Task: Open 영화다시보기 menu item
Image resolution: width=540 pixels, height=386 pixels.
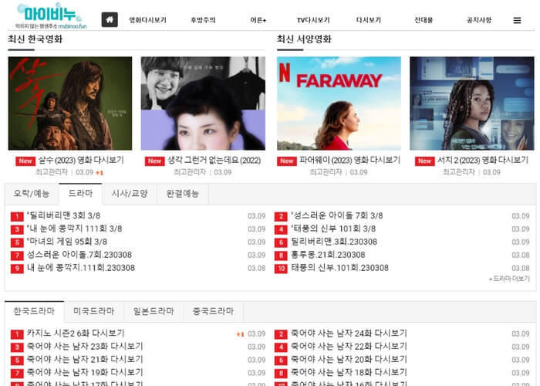Action: pos(147,20)
